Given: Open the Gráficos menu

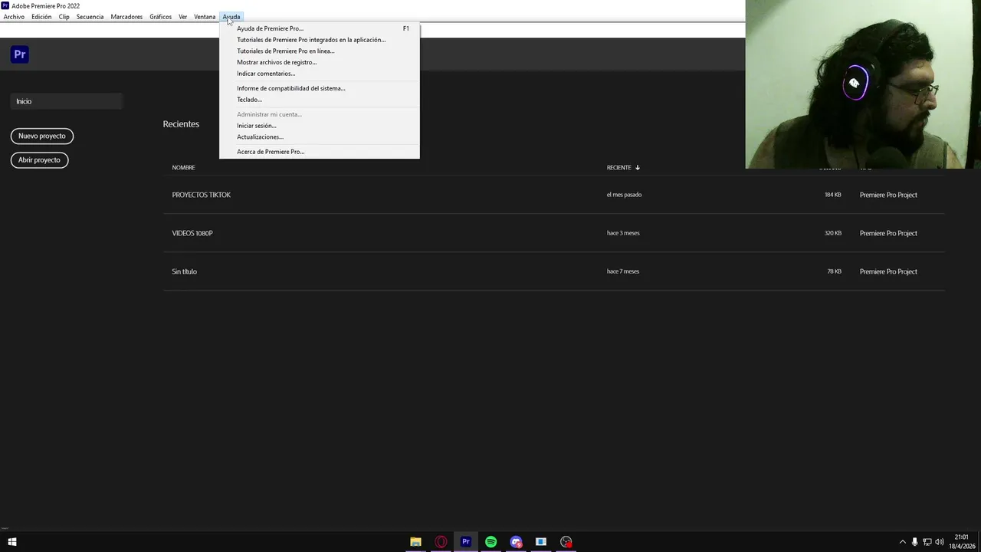Looking at the screenshot, I should [x=160, y=17].
